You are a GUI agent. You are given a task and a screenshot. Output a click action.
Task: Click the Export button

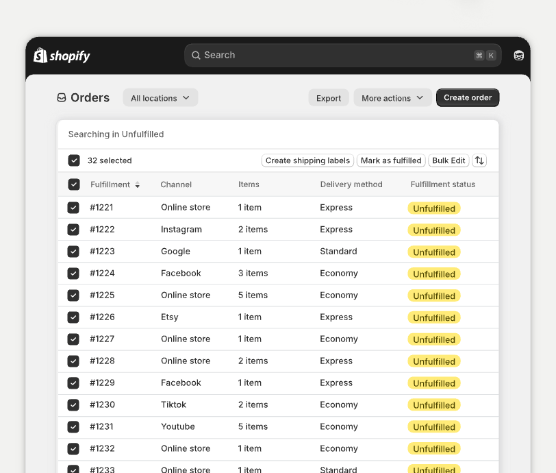coord(329,98)
